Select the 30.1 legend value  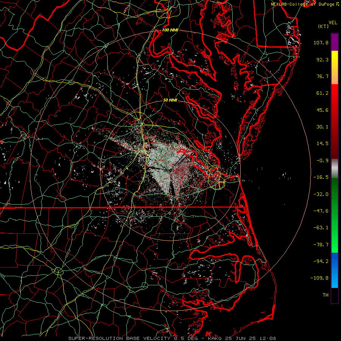click(x=322, y=127)
